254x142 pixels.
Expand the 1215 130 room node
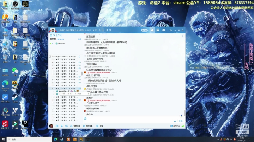coord(53,100)
